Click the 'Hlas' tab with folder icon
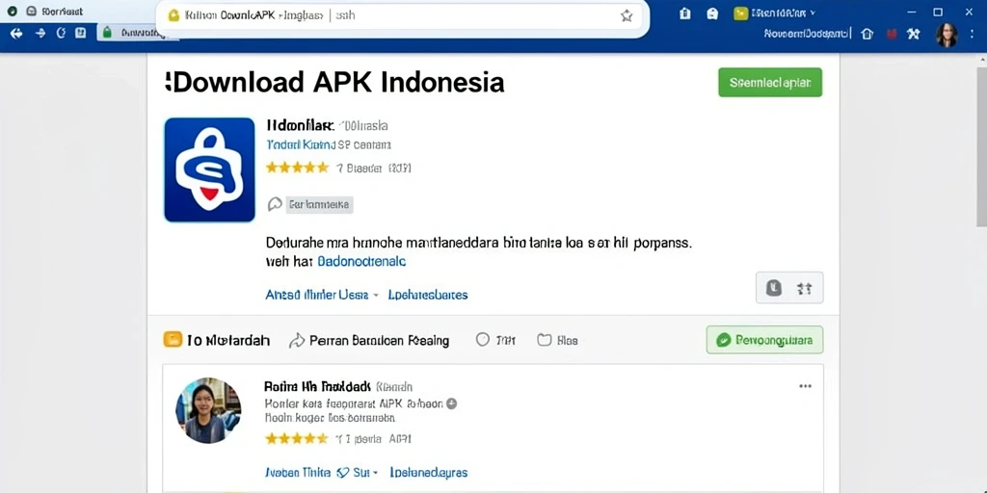987x493 pixels. [x=557, y=340]
